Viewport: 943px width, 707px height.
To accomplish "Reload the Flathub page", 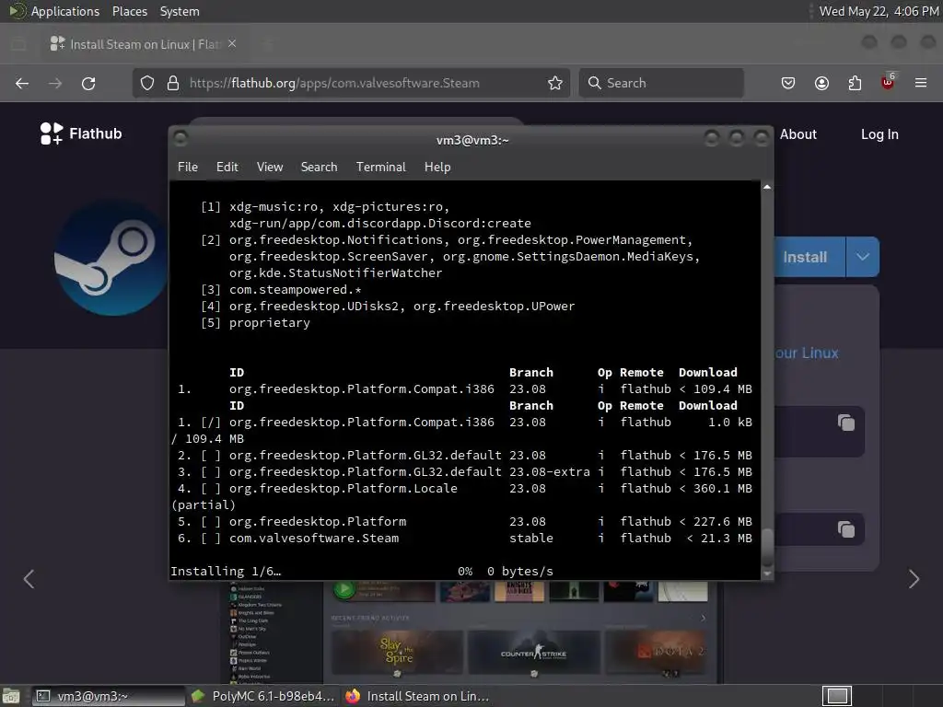I will pyautogui.click(x=88, y=83).
